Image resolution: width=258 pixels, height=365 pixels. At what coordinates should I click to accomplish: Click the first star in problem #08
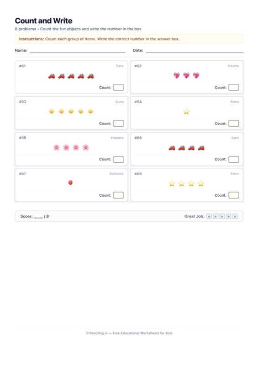[x=172, y=184]
